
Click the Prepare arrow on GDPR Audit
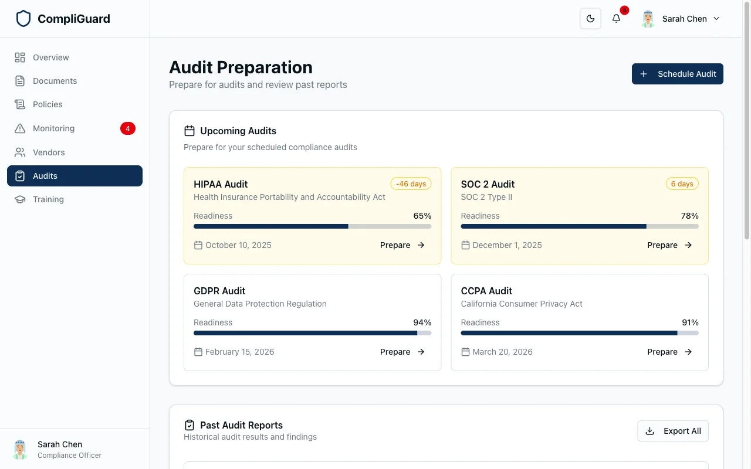[x=421, y=352]
